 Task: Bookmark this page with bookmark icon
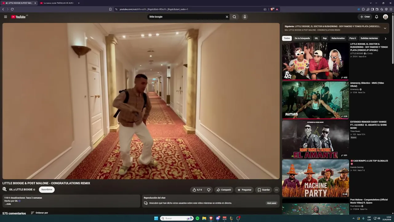110,9
